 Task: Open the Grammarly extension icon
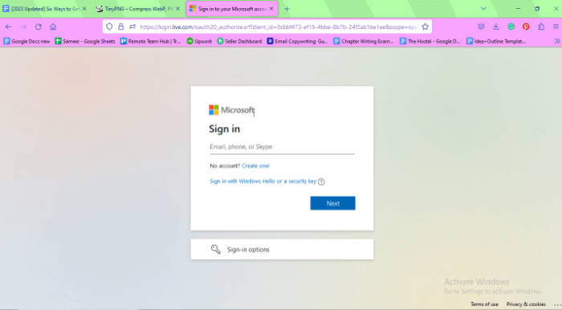pyautogui.click(x=511, y=27)
